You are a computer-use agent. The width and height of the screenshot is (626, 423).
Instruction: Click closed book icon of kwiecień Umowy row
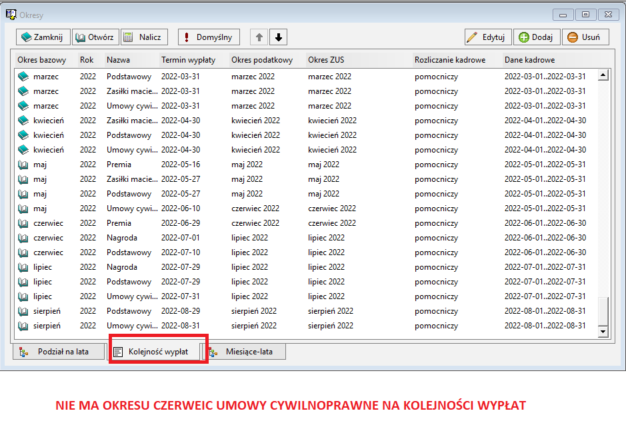point(23,150)
